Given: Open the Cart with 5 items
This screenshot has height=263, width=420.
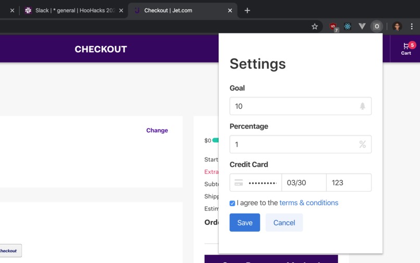Looking at the screenshot, I should tap(406, 48).
